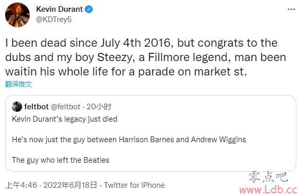Click the 翻译推文 translate tweet link
This screenshot has width=302, height=195.
[x=19, y=84]
